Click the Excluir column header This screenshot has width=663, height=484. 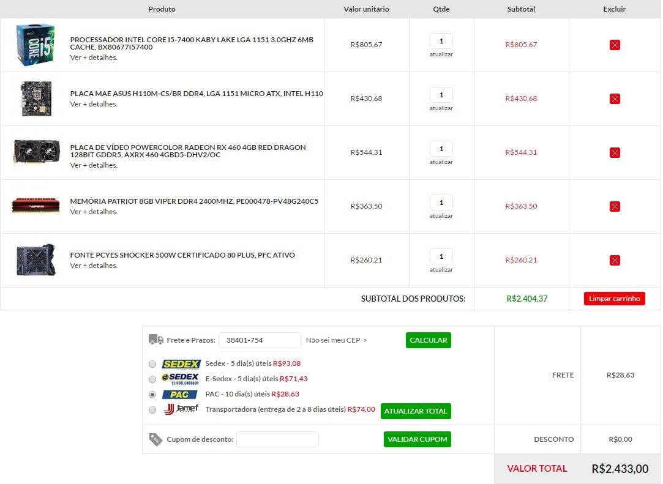(615, 9)
